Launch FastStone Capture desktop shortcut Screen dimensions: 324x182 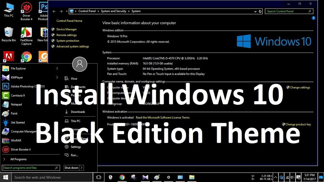click(26, 36)
